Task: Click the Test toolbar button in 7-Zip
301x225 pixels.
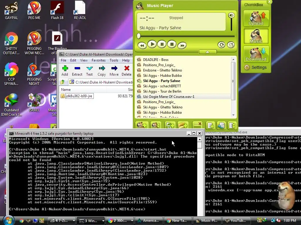Action: pyautogui.click(x=89, y=71)
